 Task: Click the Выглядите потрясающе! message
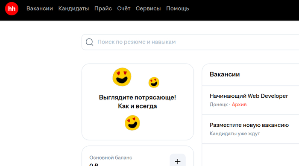138,97
